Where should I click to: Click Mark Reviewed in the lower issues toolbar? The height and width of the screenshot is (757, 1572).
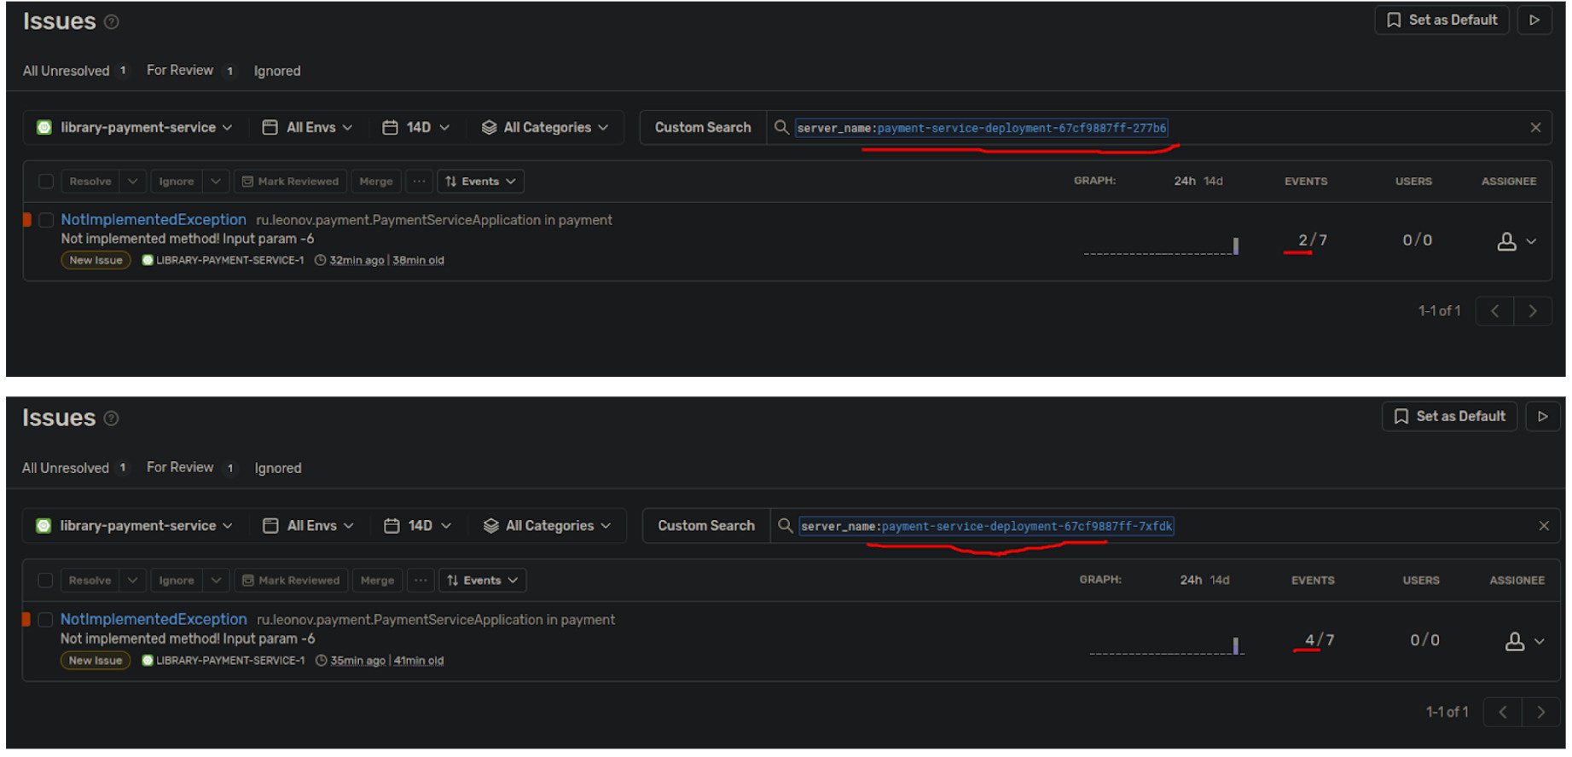291,581
